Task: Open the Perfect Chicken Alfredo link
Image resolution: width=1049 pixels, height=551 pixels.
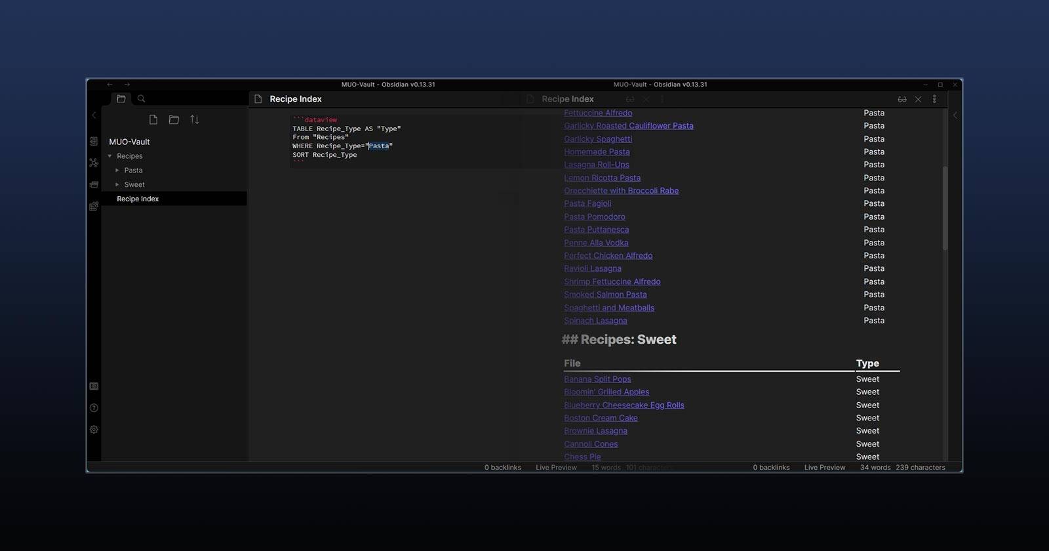Action: 608,256
